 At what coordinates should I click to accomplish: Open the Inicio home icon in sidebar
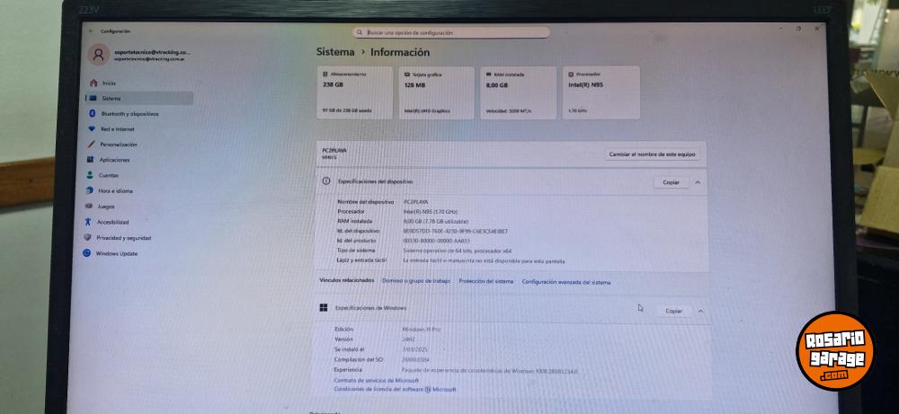coord(93,83)
